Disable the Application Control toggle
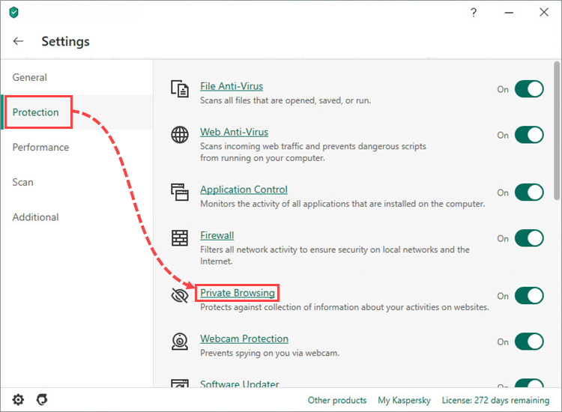Screen dimensions: 562x412 (x=529, y=192)
